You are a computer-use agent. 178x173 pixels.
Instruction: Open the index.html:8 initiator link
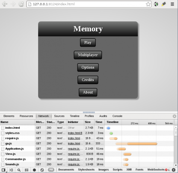(75, 133)
